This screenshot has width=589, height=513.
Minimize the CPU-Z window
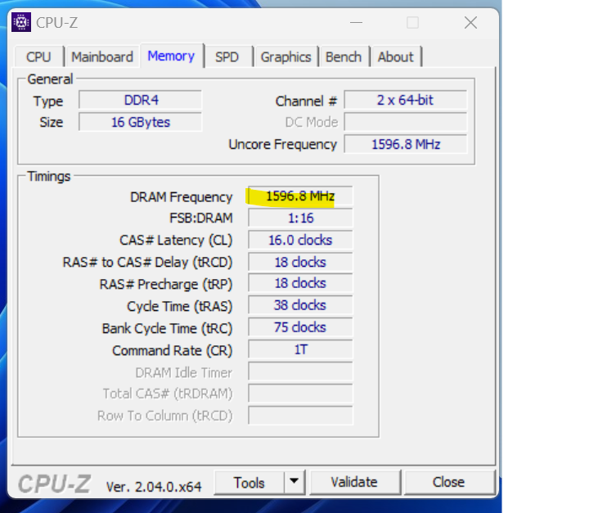[356, 23]
